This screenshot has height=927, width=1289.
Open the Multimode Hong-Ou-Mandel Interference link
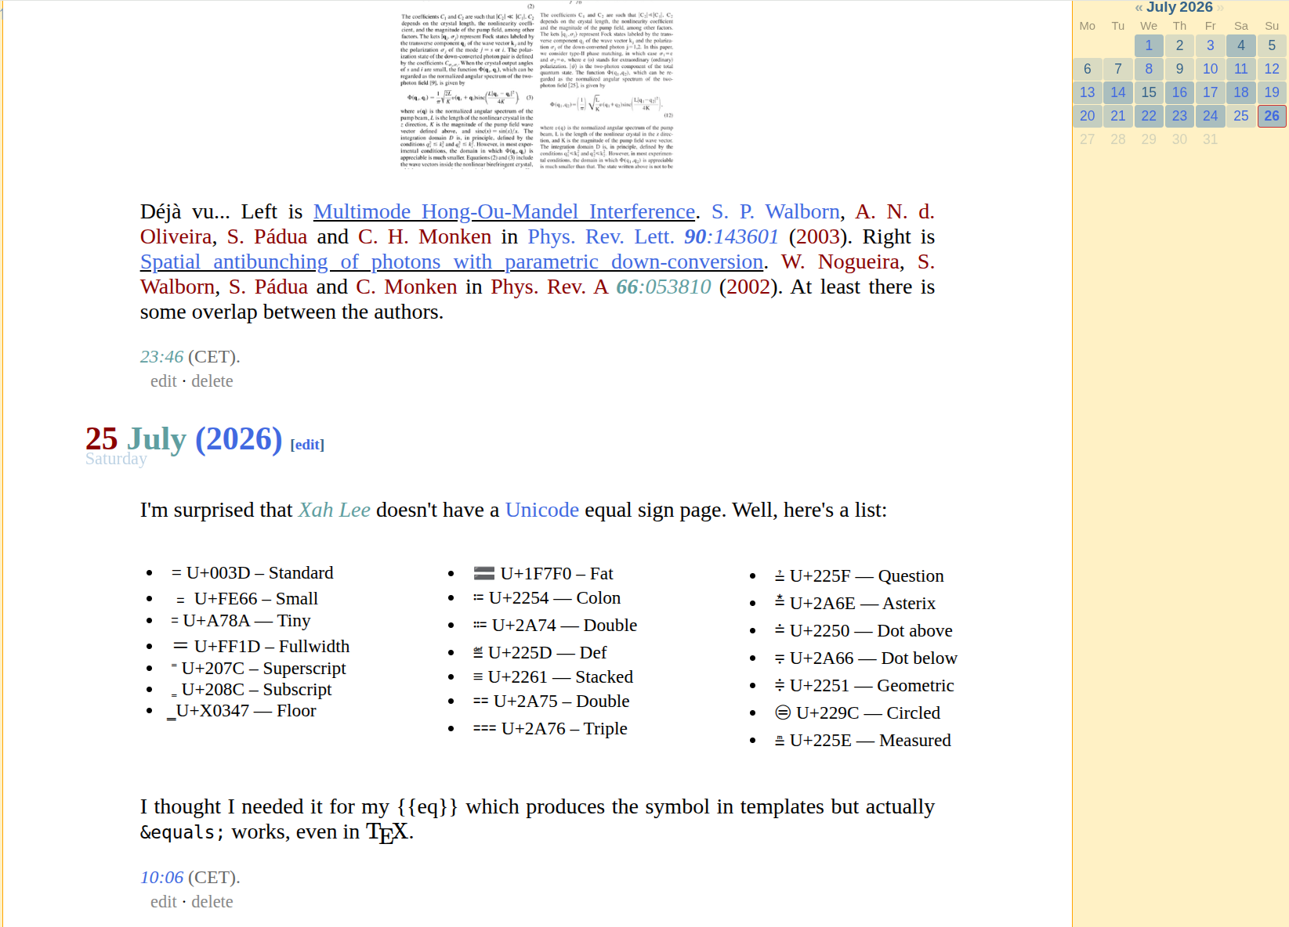click(x=504, y=211)
